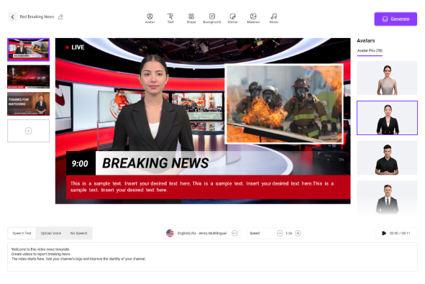Decrease speech speed with minus button

pos(280,233)
